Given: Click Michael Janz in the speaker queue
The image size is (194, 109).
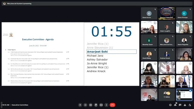Looking at the screenshot, I should pos(95,56).
